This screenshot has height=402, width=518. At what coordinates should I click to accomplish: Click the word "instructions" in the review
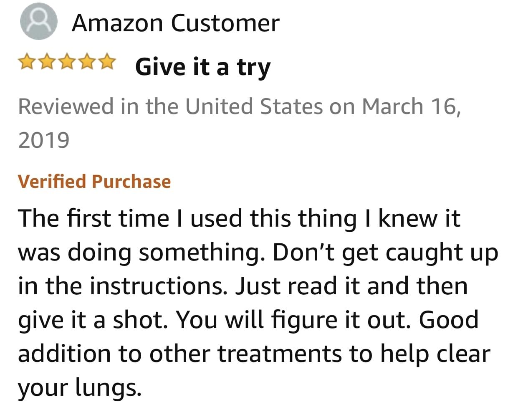pyautogui.click(x=158, y=286)
